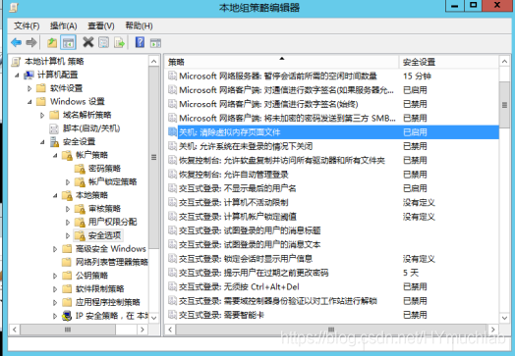Expand the 审核策略 node

pos(68,209)
